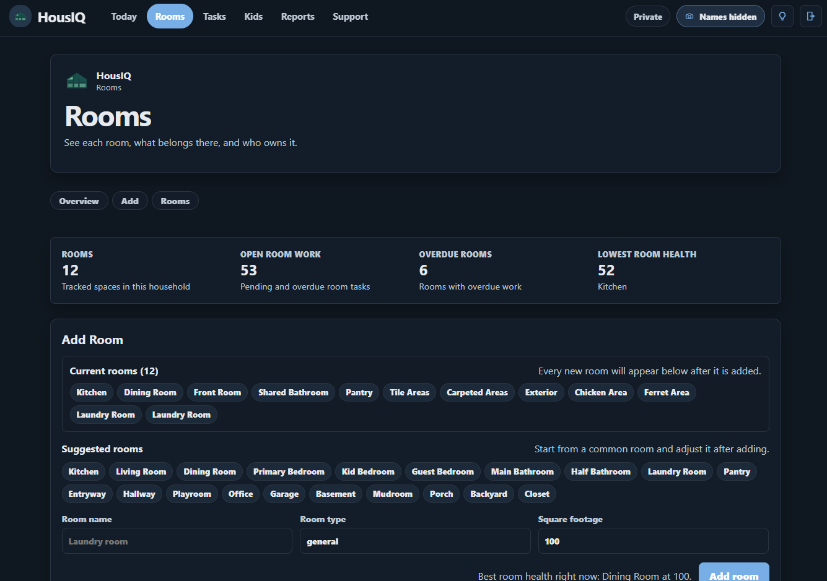Open the Room type field showing general
The image size is (827, 581).
[x=415, y=541]
